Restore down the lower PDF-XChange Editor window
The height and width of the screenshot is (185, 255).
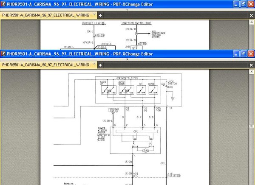(x=244, y=54)
